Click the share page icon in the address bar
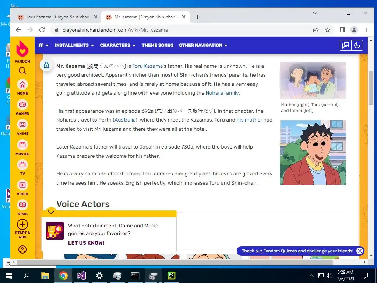 coord(316,30)
